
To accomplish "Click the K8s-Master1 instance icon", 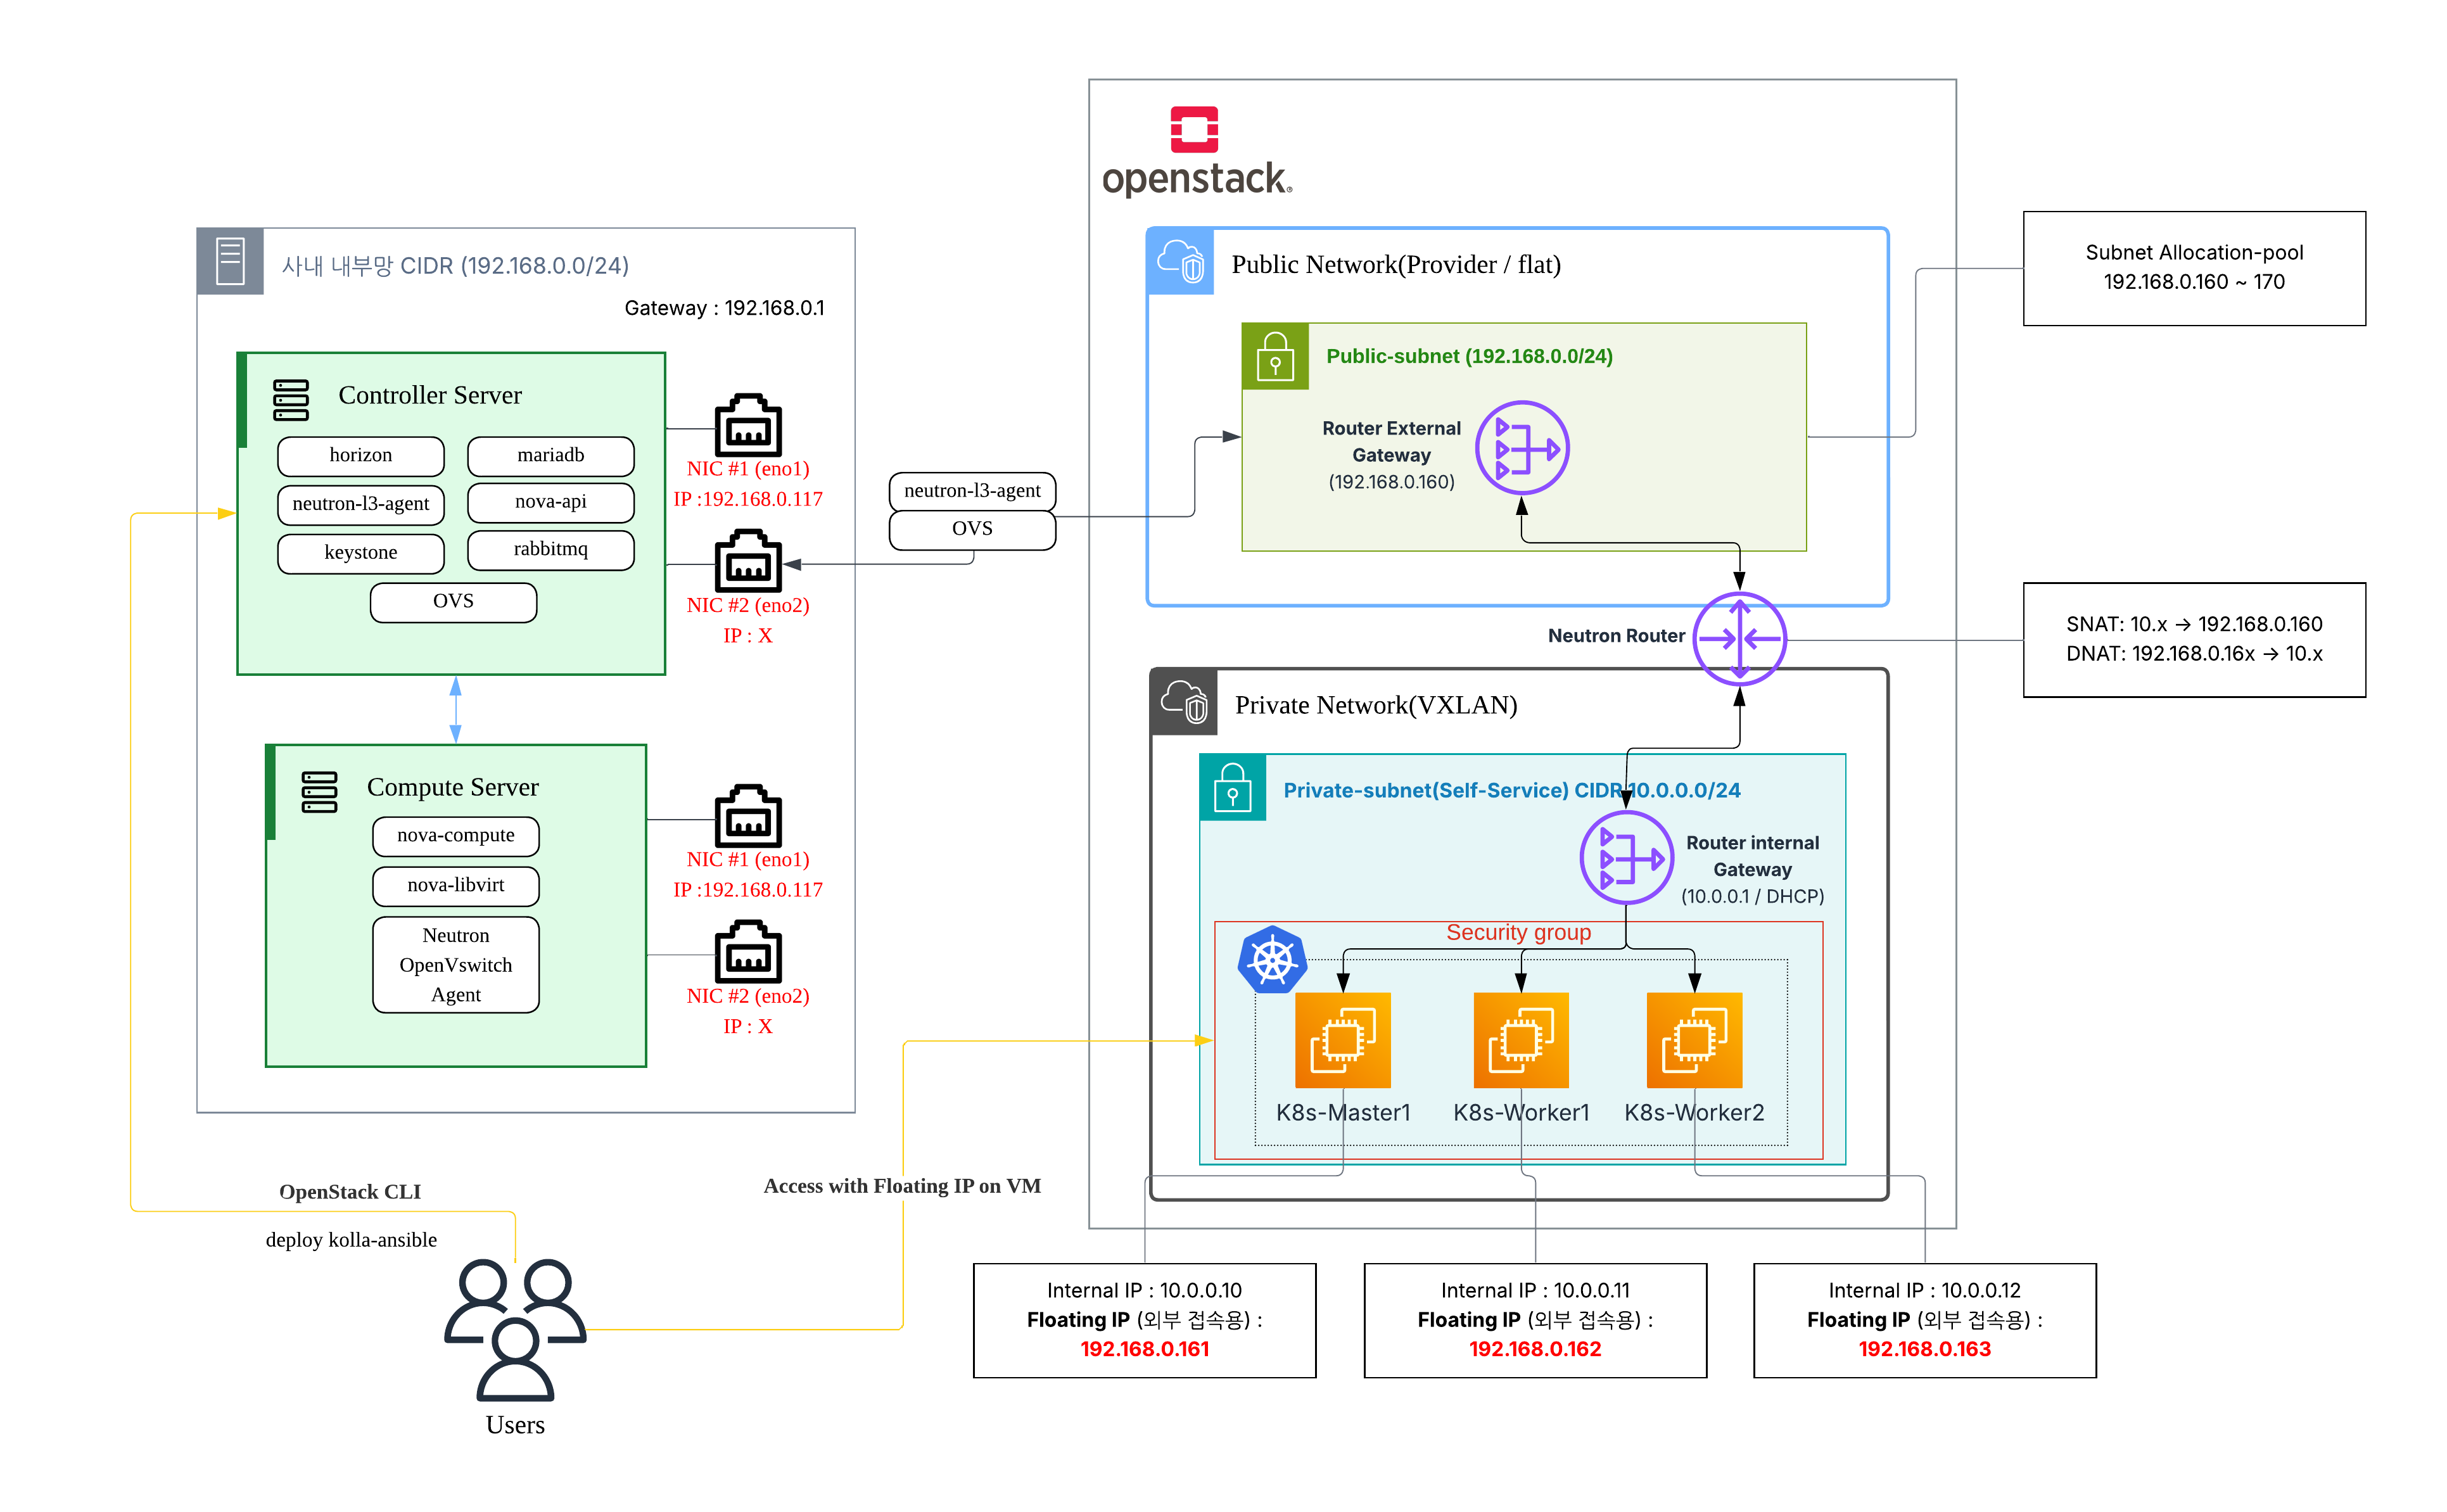I will (1342, 1040).
